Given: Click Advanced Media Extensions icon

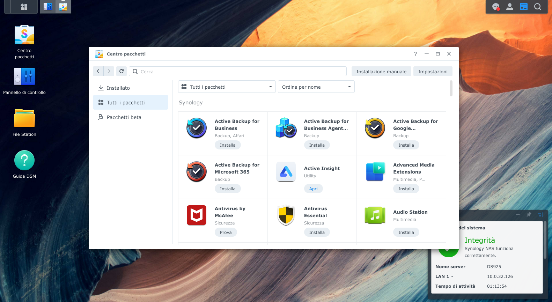Looking at the screenshot, I should tap(375, 172).
